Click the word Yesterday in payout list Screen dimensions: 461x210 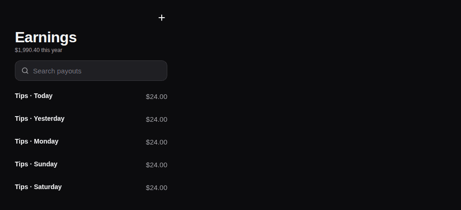[x=49, y=118]
